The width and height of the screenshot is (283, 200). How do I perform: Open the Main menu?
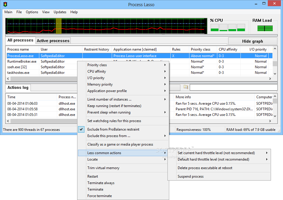8,12
